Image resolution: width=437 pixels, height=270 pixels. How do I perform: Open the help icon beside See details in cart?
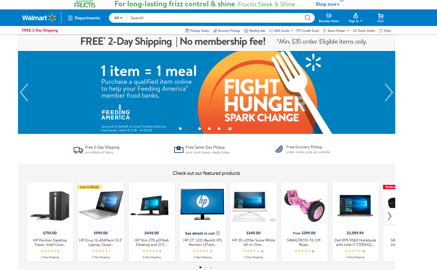pyautogui.click(x=218, y=233)
